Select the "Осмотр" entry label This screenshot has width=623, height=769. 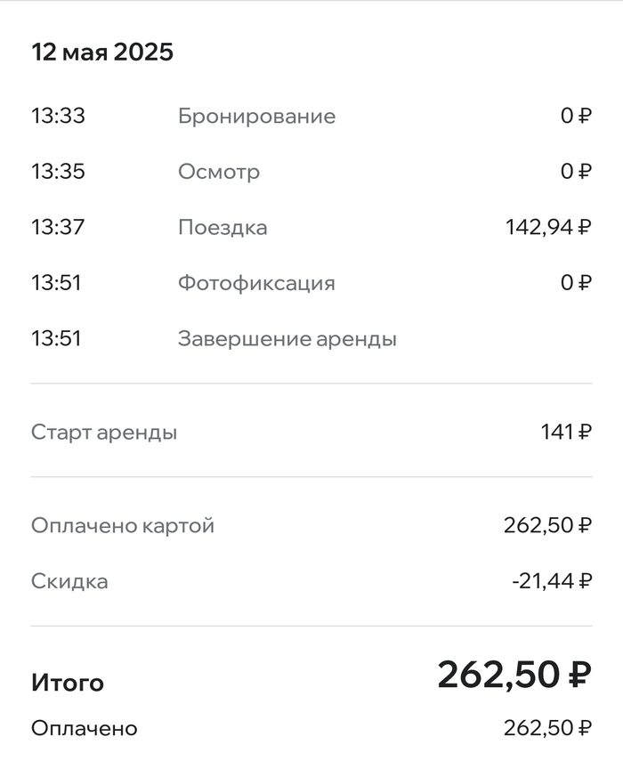tap(219, 172)
